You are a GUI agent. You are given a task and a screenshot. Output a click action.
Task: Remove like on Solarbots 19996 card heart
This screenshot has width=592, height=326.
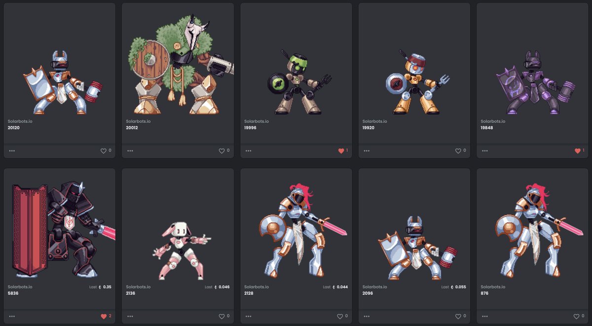[341, 151]
